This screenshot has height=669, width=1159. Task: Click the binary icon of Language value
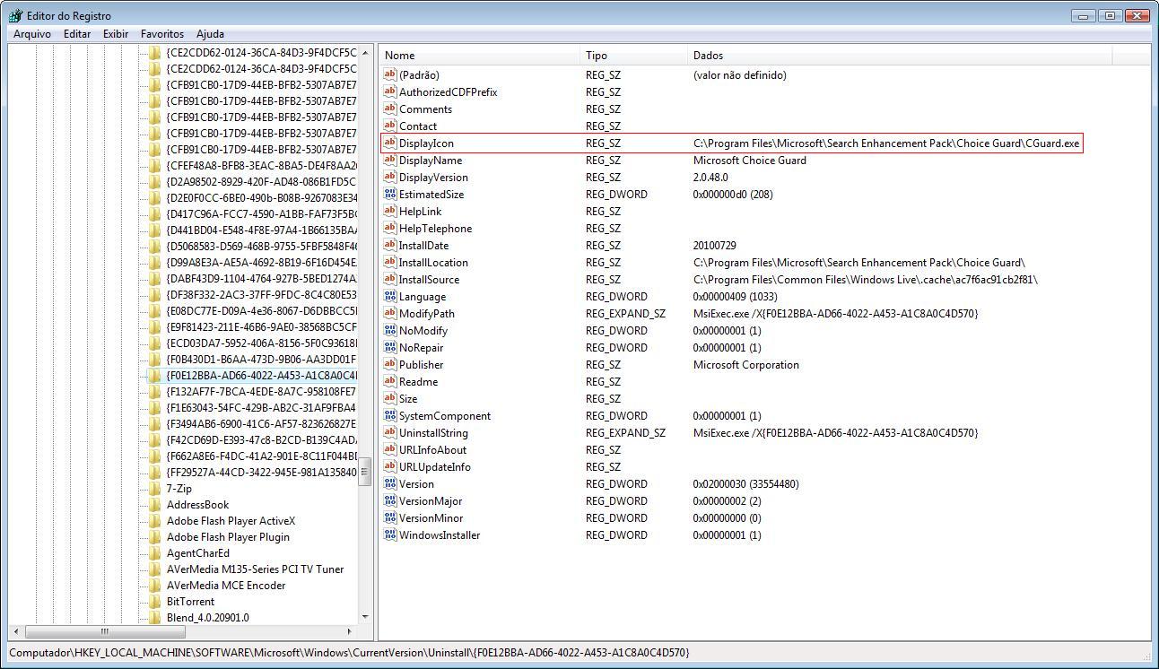[389, 296]
